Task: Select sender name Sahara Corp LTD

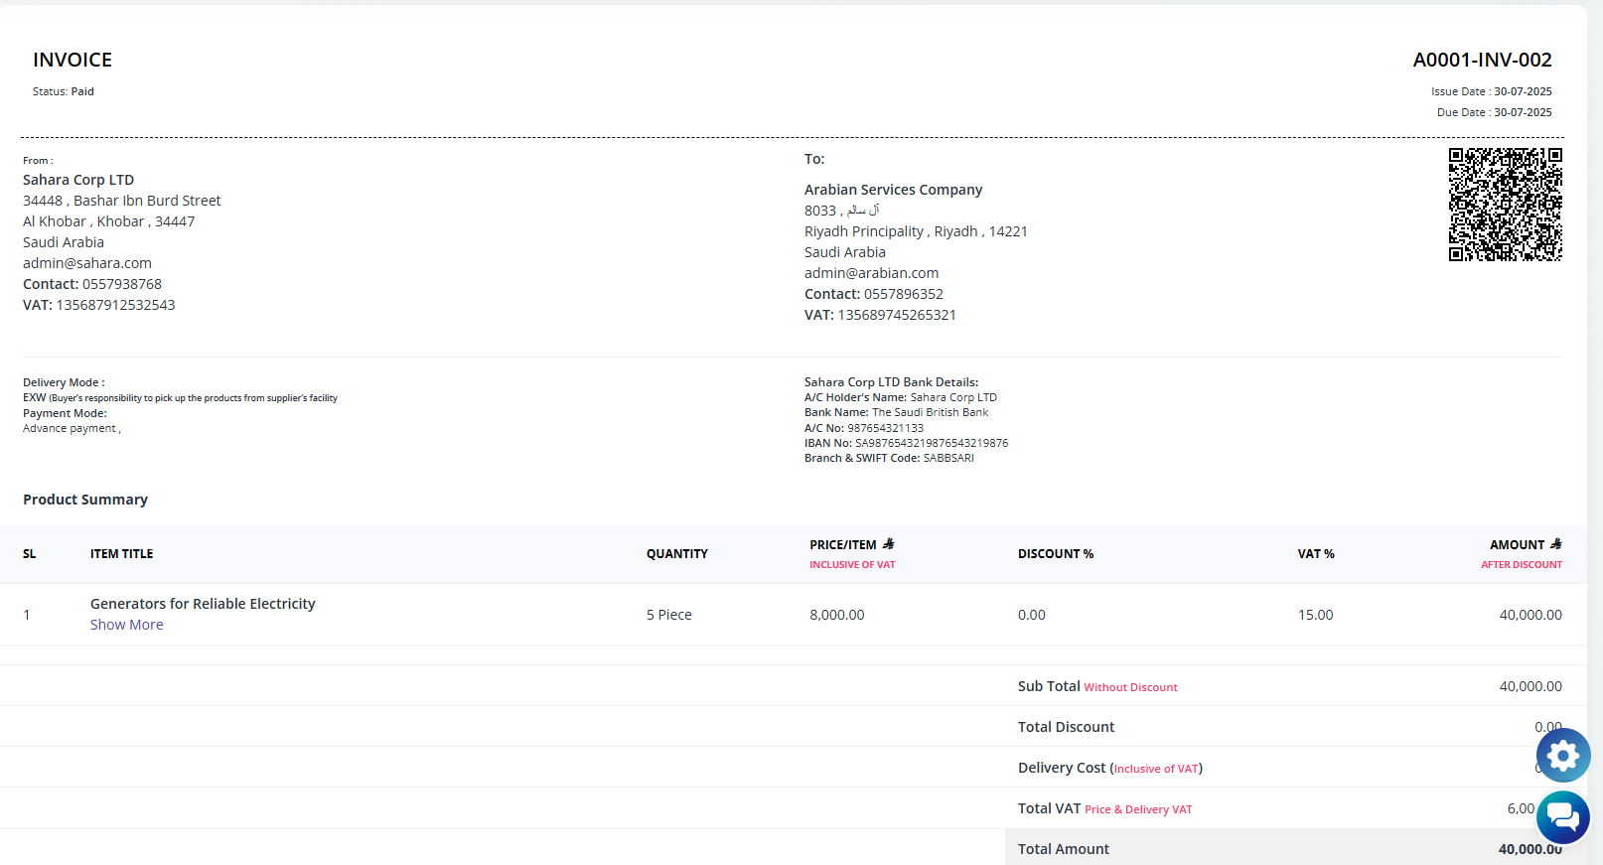Action: (x=78, y=180)
